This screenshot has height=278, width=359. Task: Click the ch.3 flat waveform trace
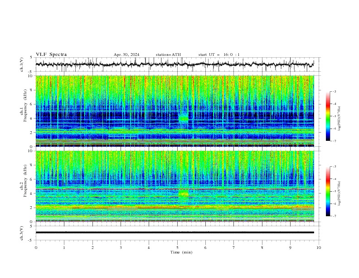point(175,233)
